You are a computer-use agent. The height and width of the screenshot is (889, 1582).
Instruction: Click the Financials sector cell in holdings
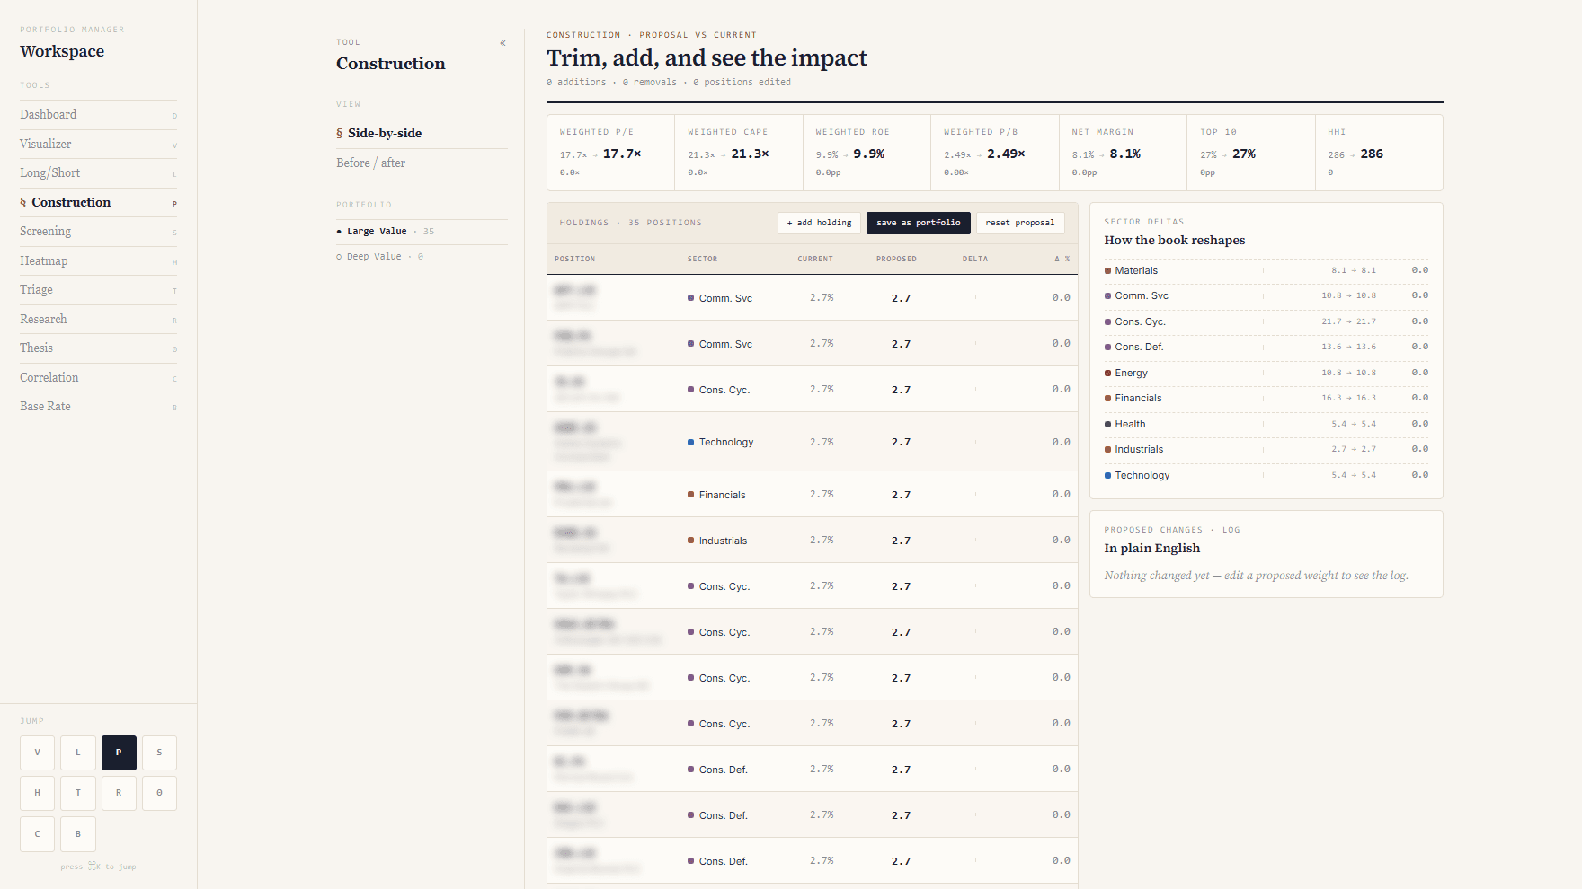click(717, 495)
